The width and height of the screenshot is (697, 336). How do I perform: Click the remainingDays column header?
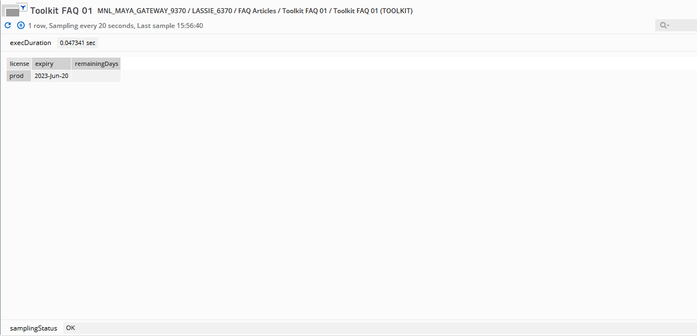coord(96,64)
